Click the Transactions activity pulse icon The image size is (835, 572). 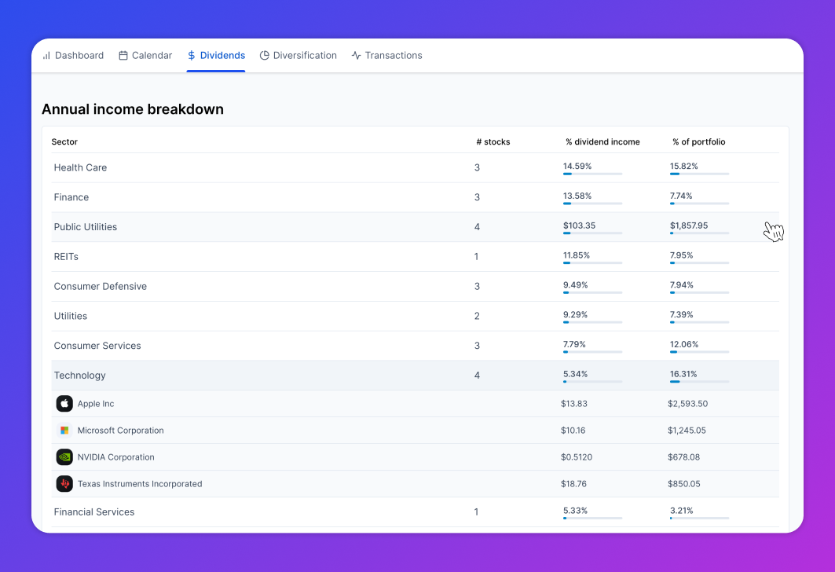357,55
